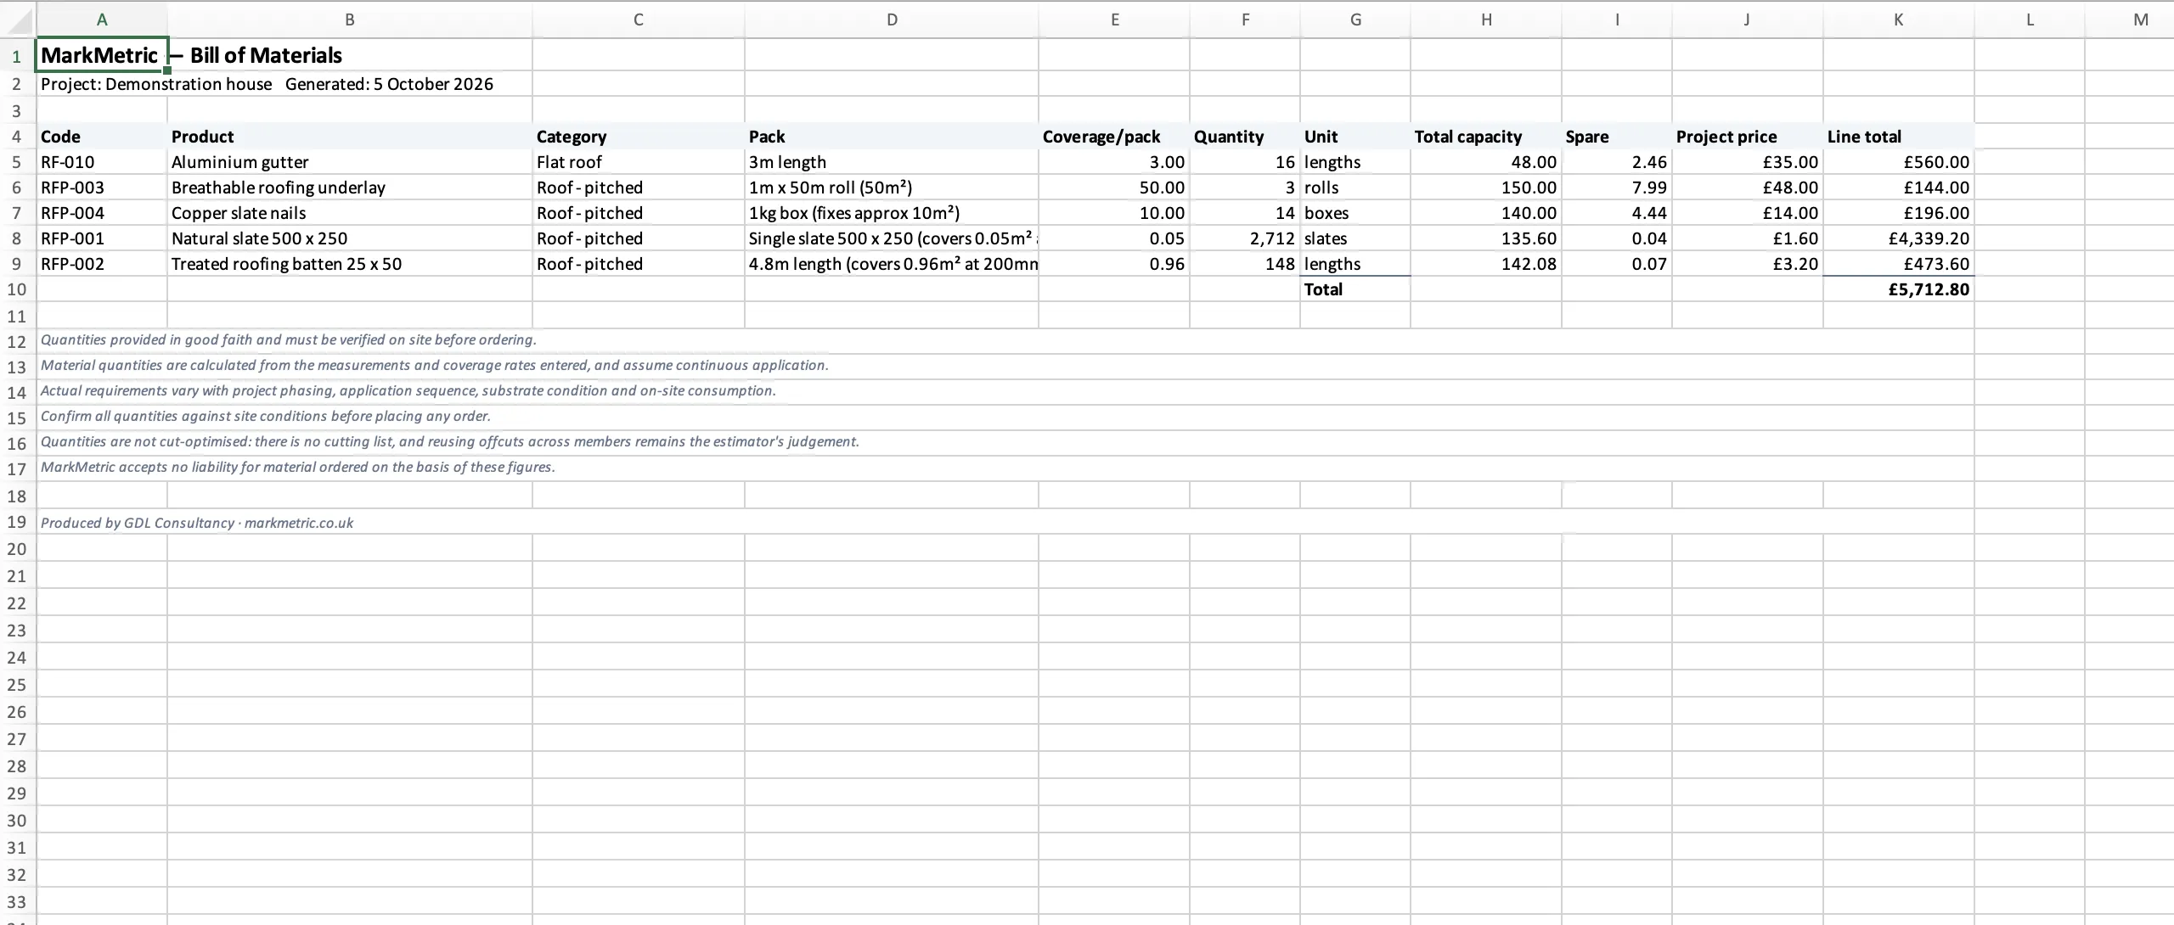Select the 'Product' header cell
The width and height of the screenshot is (2174, 925).
tap(350, 137)
